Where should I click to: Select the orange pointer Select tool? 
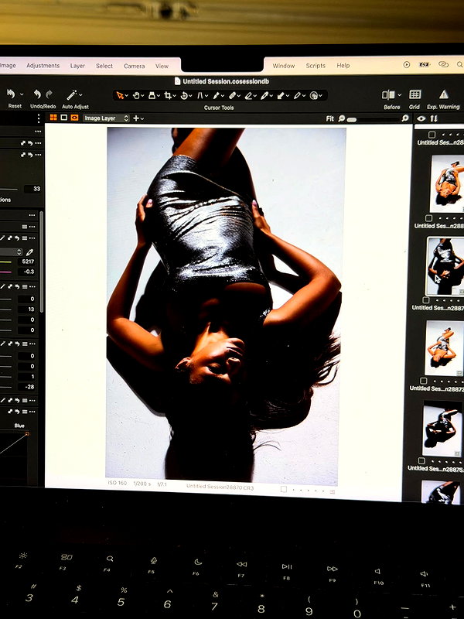[120, 95]
